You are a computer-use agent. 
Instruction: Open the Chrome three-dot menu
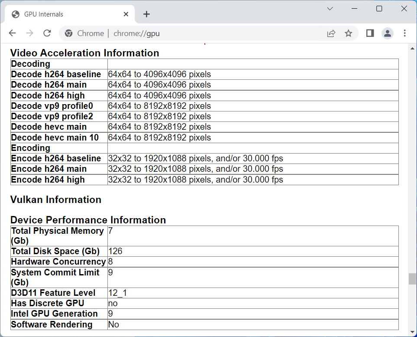[404, 33]
